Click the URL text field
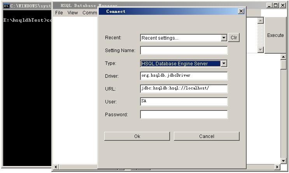This screenshot has width=289, height=173. tap(184, 89)
